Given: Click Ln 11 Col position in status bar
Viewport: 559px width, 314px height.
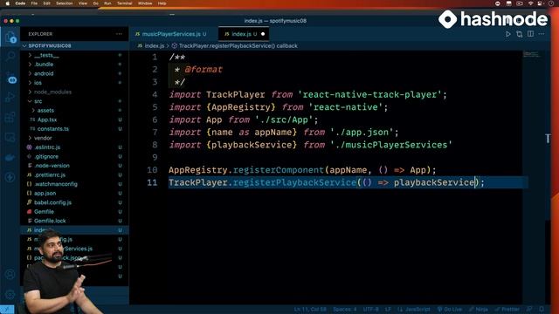Looking at the screenshot, I should (x=310, y=309).
